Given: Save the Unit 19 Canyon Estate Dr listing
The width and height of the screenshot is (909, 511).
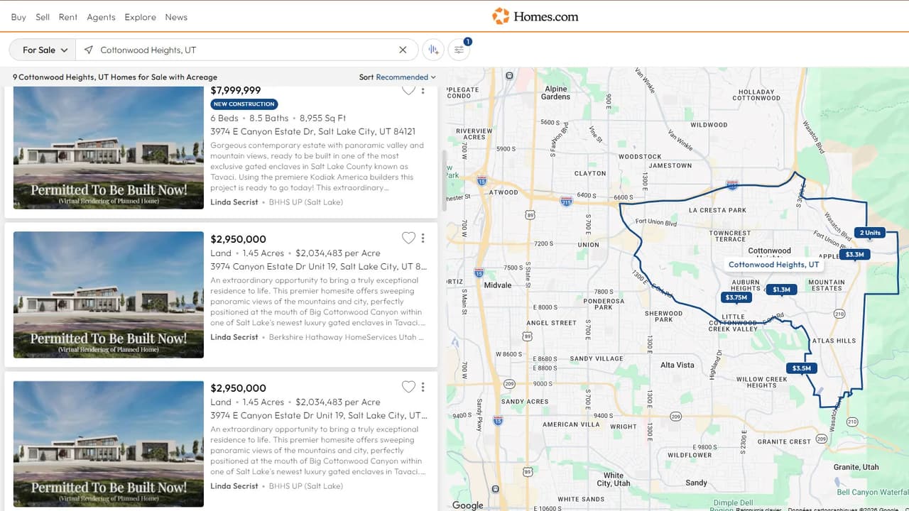Looking at the screenshot, I should [408, 238].
